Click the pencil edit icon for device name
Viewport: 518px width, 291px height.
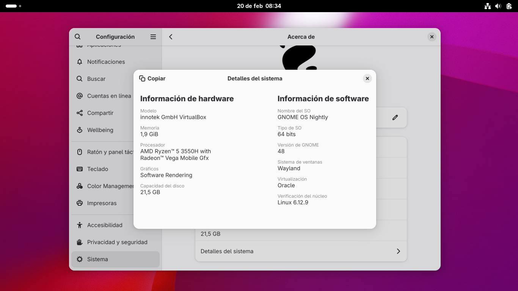[395, 117]
